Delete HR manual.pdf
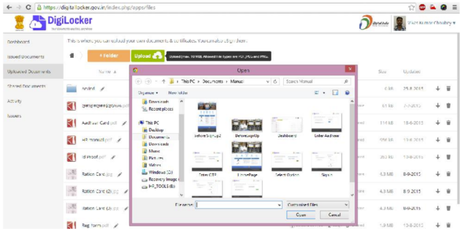462x231 pixels. coord(448,139)
